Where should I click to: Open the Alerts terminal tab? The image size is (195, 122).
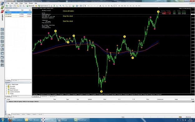[x=23, y=115]
